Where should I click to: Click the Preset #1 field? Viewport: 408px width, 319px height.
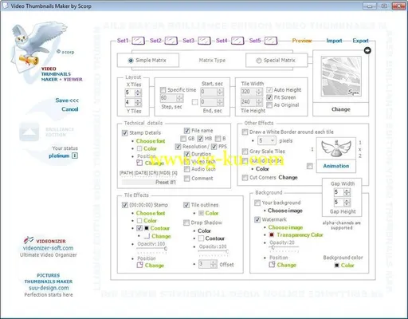pos(150,182)
